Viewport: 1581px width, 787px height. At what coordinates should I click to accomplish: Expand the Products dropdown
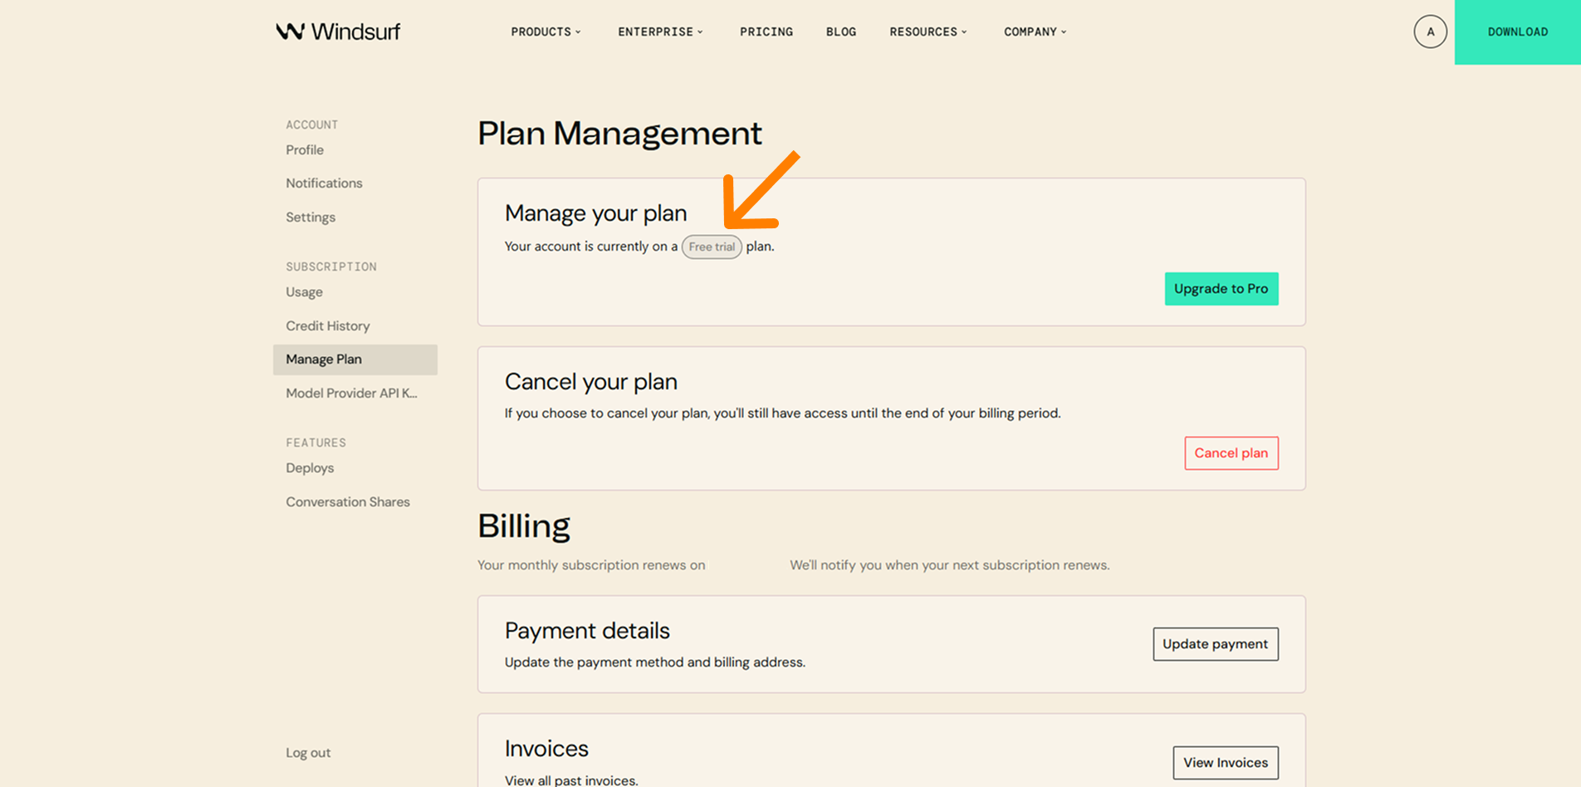pos(545,32)
